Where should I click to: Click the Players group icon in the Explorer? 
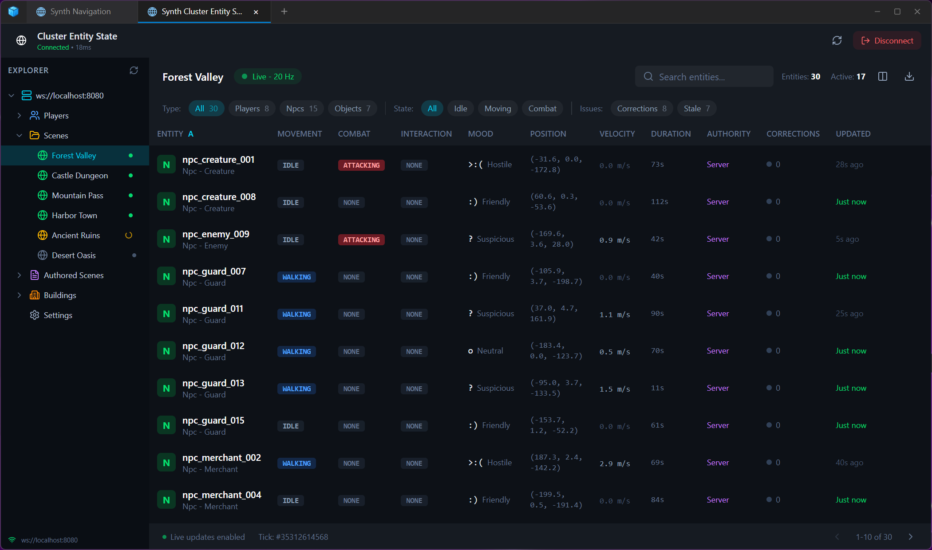click(35, 115)
